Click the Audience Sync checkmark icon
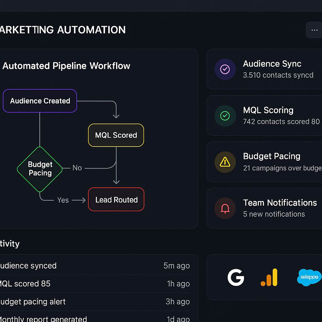This screenshot has height=322, width=322. click(x=225, y=69)
